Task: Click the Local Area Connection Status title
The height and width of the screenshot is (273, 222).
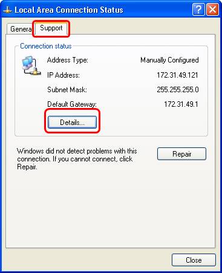Action: point(69,10)
